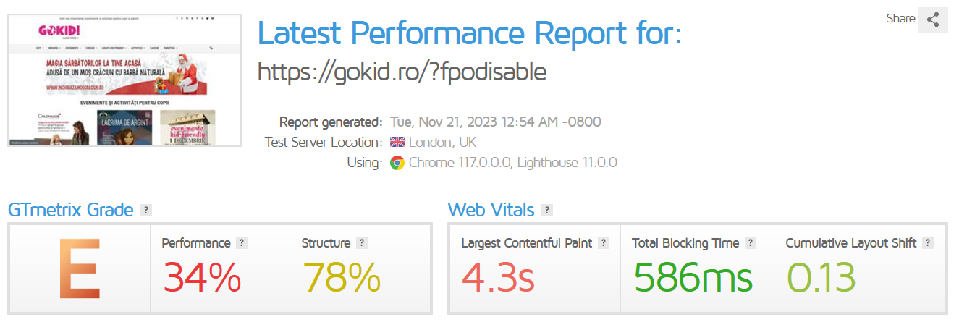Click the help icon beside Performance
This screenshot has width=959, height=330.
point(242,243)
